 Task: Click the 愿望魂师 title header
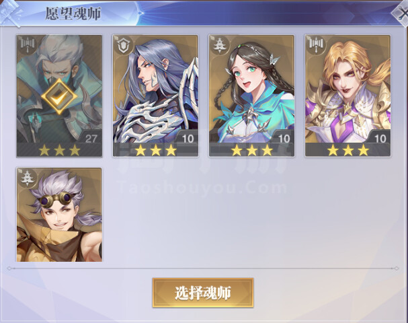tap(73, 13)
